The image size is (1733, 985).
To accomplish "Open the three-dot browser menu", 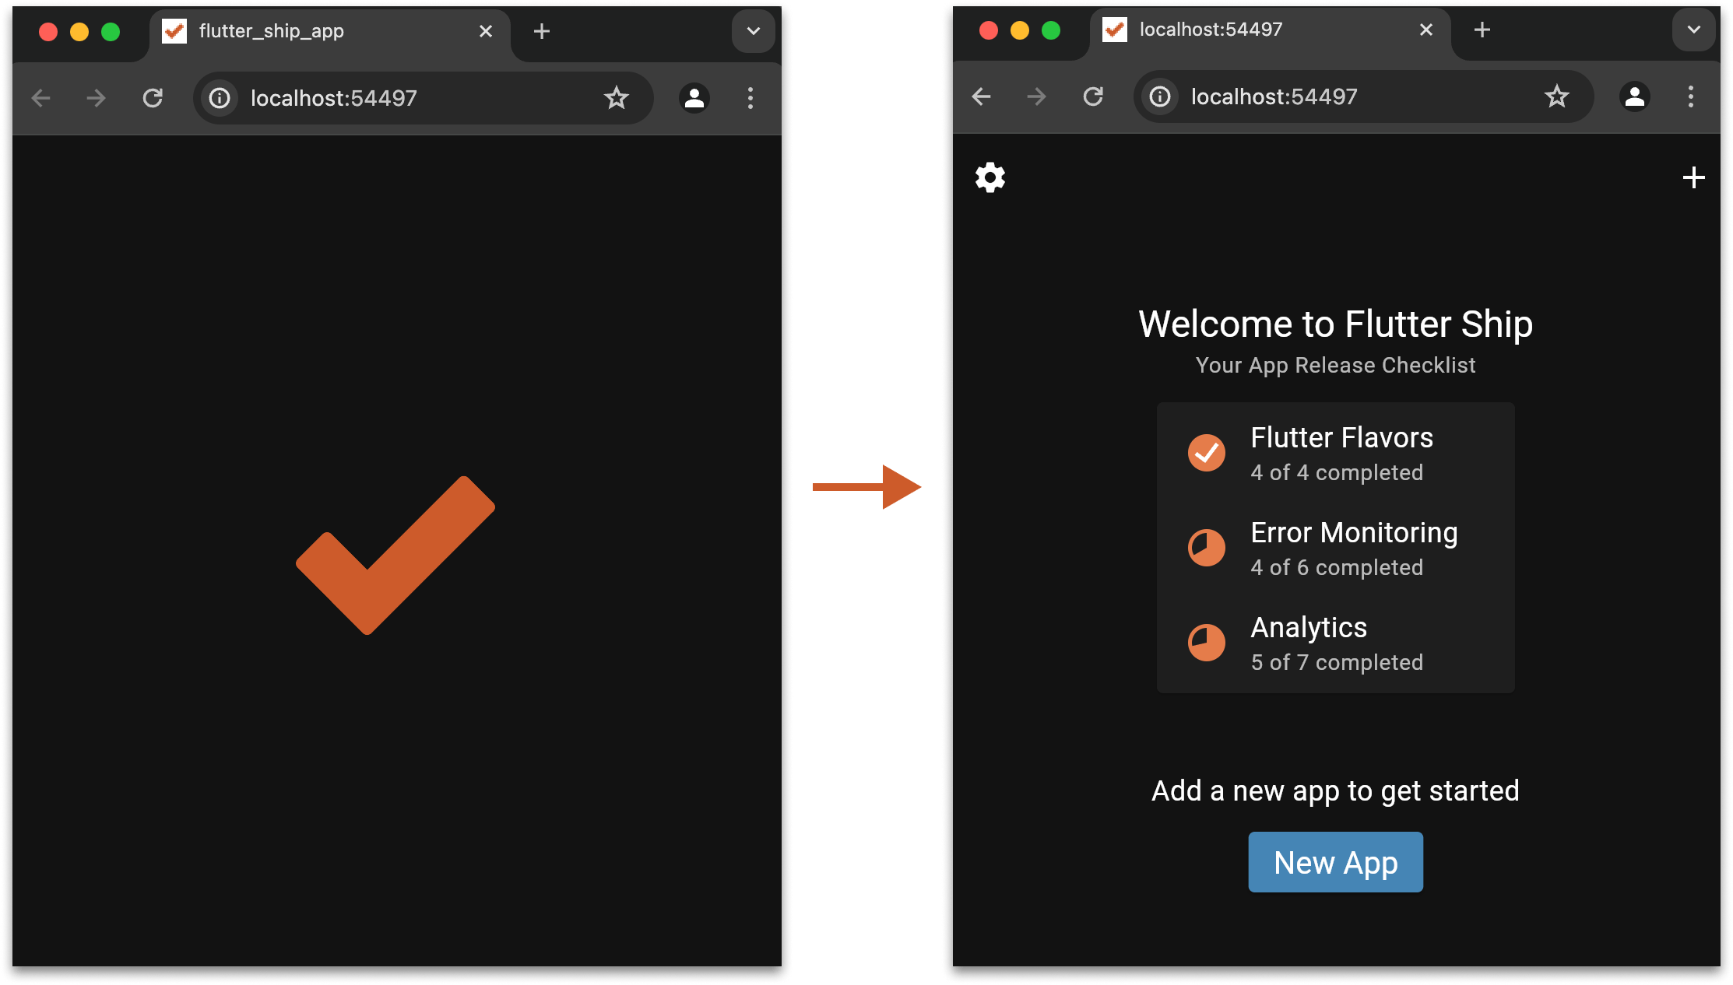I will pos(750,98).
